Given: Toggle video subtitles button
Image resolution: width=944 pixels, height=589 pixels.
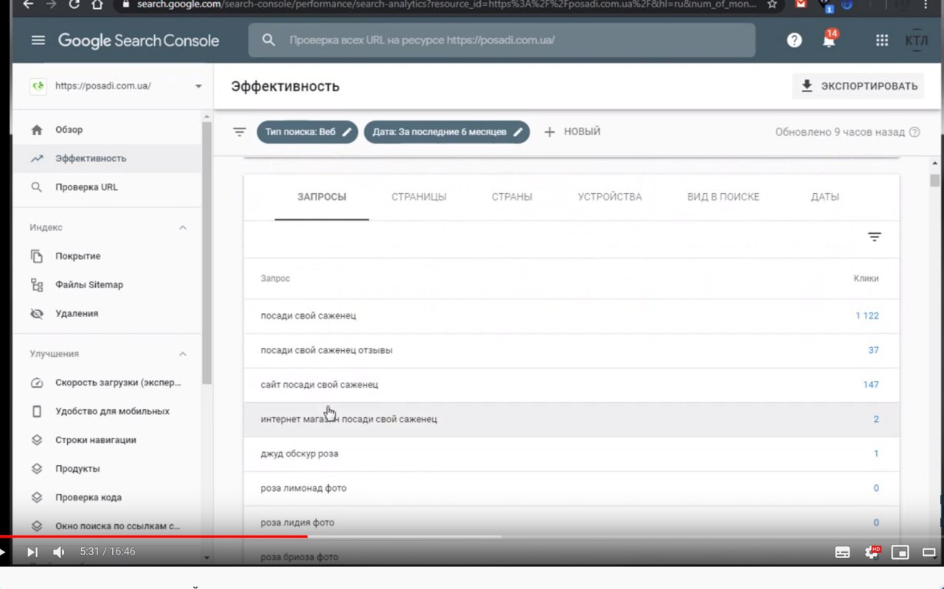Looking at the screenshot, I should (x=842, y=552).
